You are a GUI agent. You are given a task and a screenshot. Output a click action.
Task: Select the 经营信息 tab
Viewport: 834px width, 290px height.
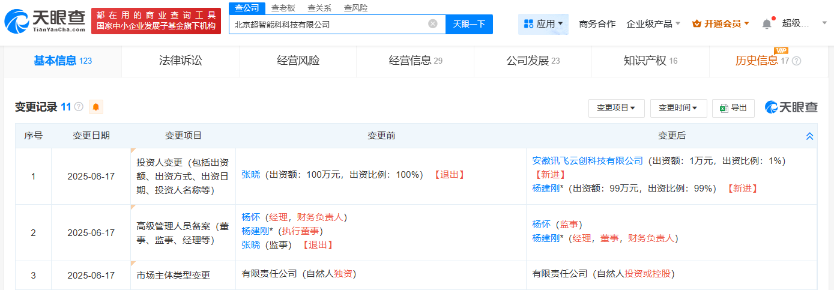tap(415, 61)
